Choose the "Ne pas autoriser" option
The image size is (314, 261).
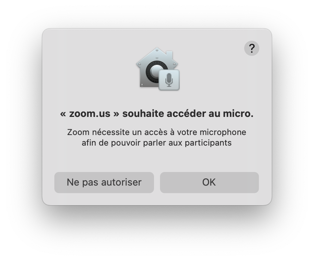click(x=104, y=182)
